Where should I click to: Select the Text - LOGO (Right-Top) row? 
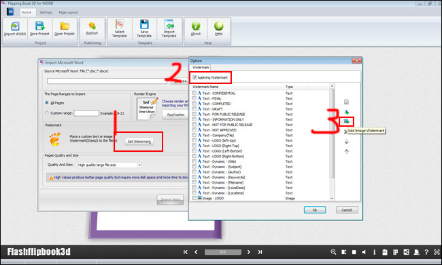tap(260, 146)
